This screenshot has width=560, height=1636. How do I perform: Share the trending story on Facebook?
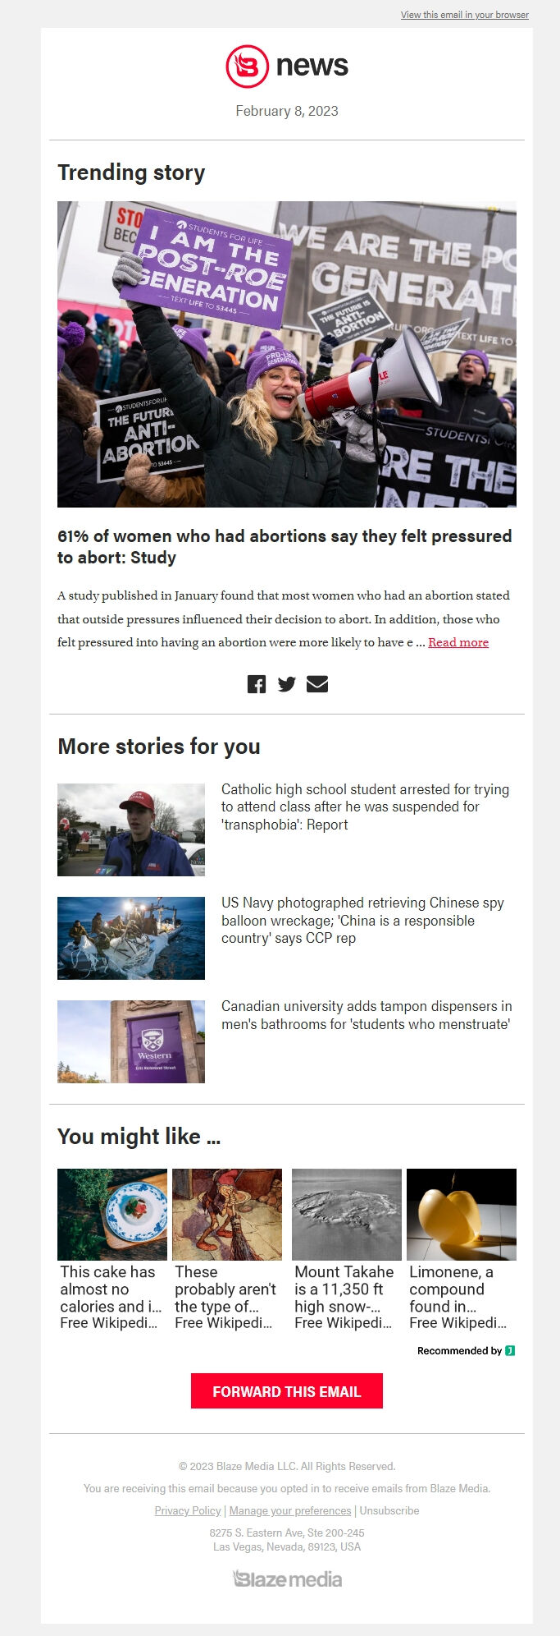coord(257,683)
